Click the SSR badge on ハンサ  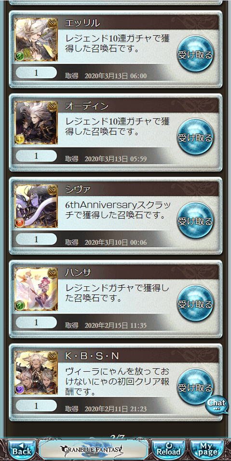53,272
